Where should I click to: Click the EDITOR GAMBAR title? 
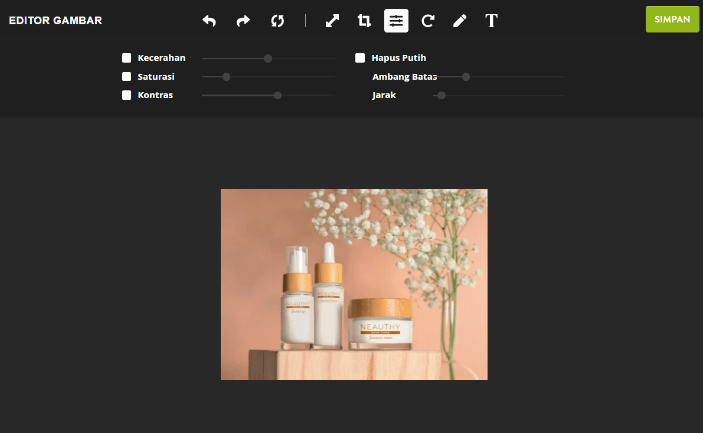coord(55,20)
